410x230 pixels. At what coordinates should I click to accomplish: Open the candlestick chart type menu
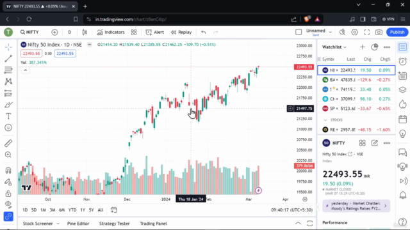[85, 32]
